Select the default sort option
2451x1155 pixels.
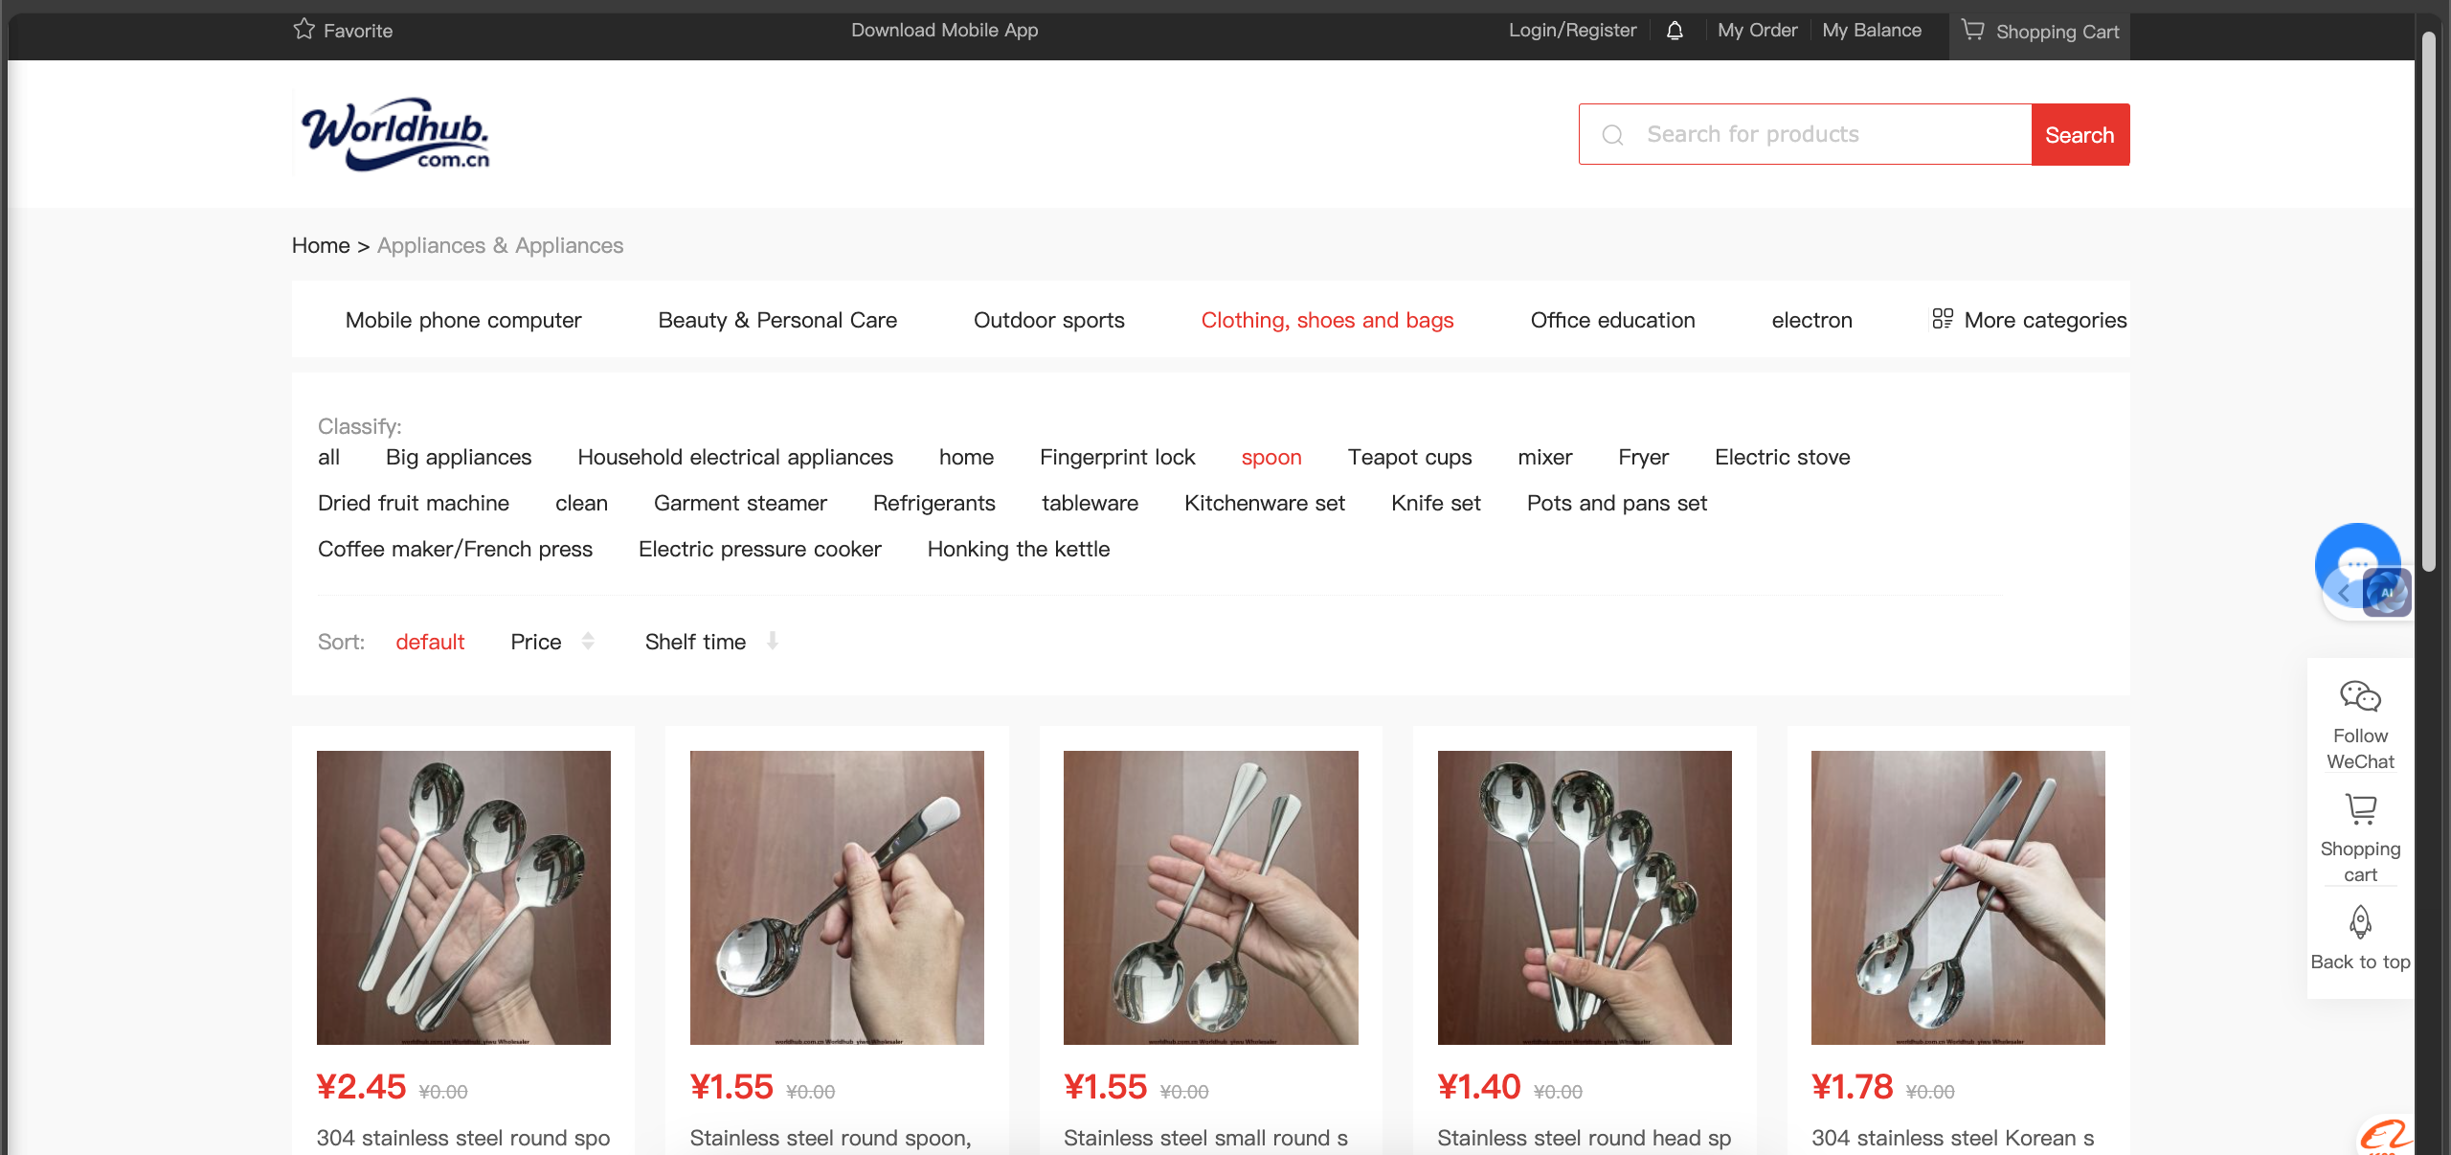tap(430, 642)
